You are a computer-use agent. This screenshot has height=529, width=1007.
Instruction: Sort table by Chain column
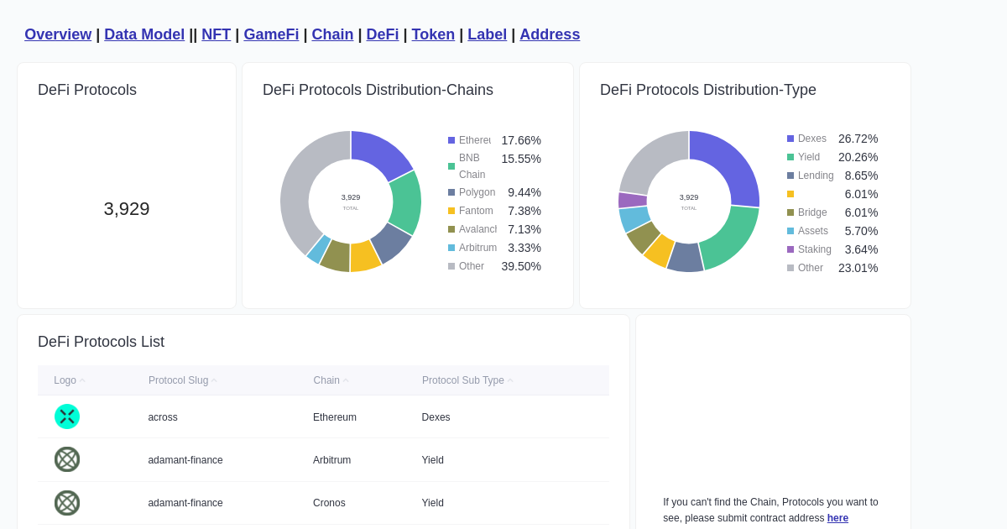[x=326, y=380]
